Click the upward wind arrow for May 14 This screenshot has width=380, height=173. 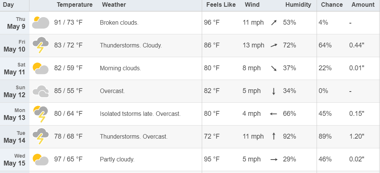click(274, 136)
